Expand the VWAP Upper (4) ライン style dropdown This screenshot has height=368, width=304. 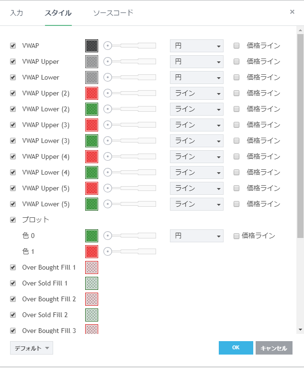[196, 157]
